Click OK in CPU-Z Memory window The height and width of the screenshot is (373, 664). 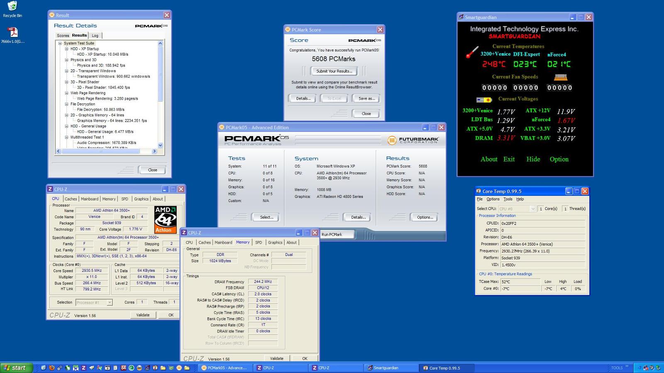click(x=305, y=358)
